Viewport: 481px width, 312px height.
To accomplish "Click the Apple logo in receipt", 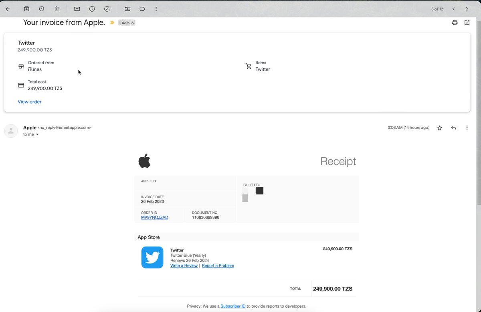I will pos(144,161).
